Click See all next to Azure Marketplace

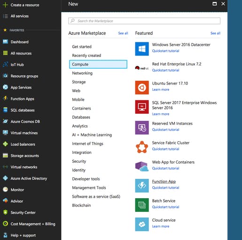(123, 33)
